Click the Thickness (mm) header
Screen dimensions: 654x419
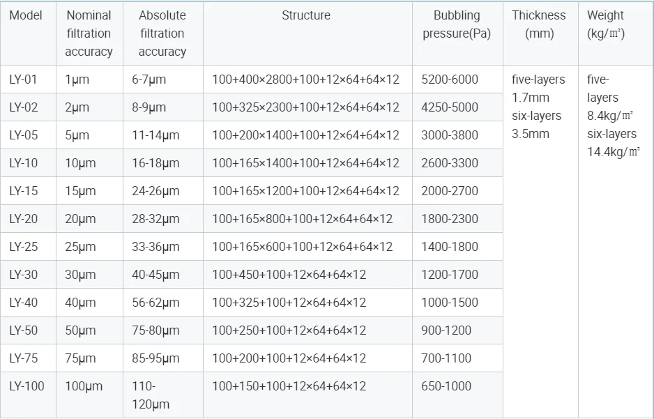(x=539, y=24)
